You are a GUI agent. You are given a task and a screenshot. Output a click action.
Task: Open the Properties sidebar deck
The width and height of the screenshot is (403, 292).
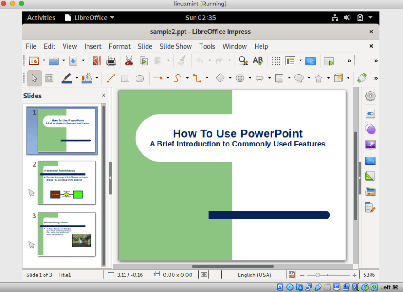(x=370, y=114)
